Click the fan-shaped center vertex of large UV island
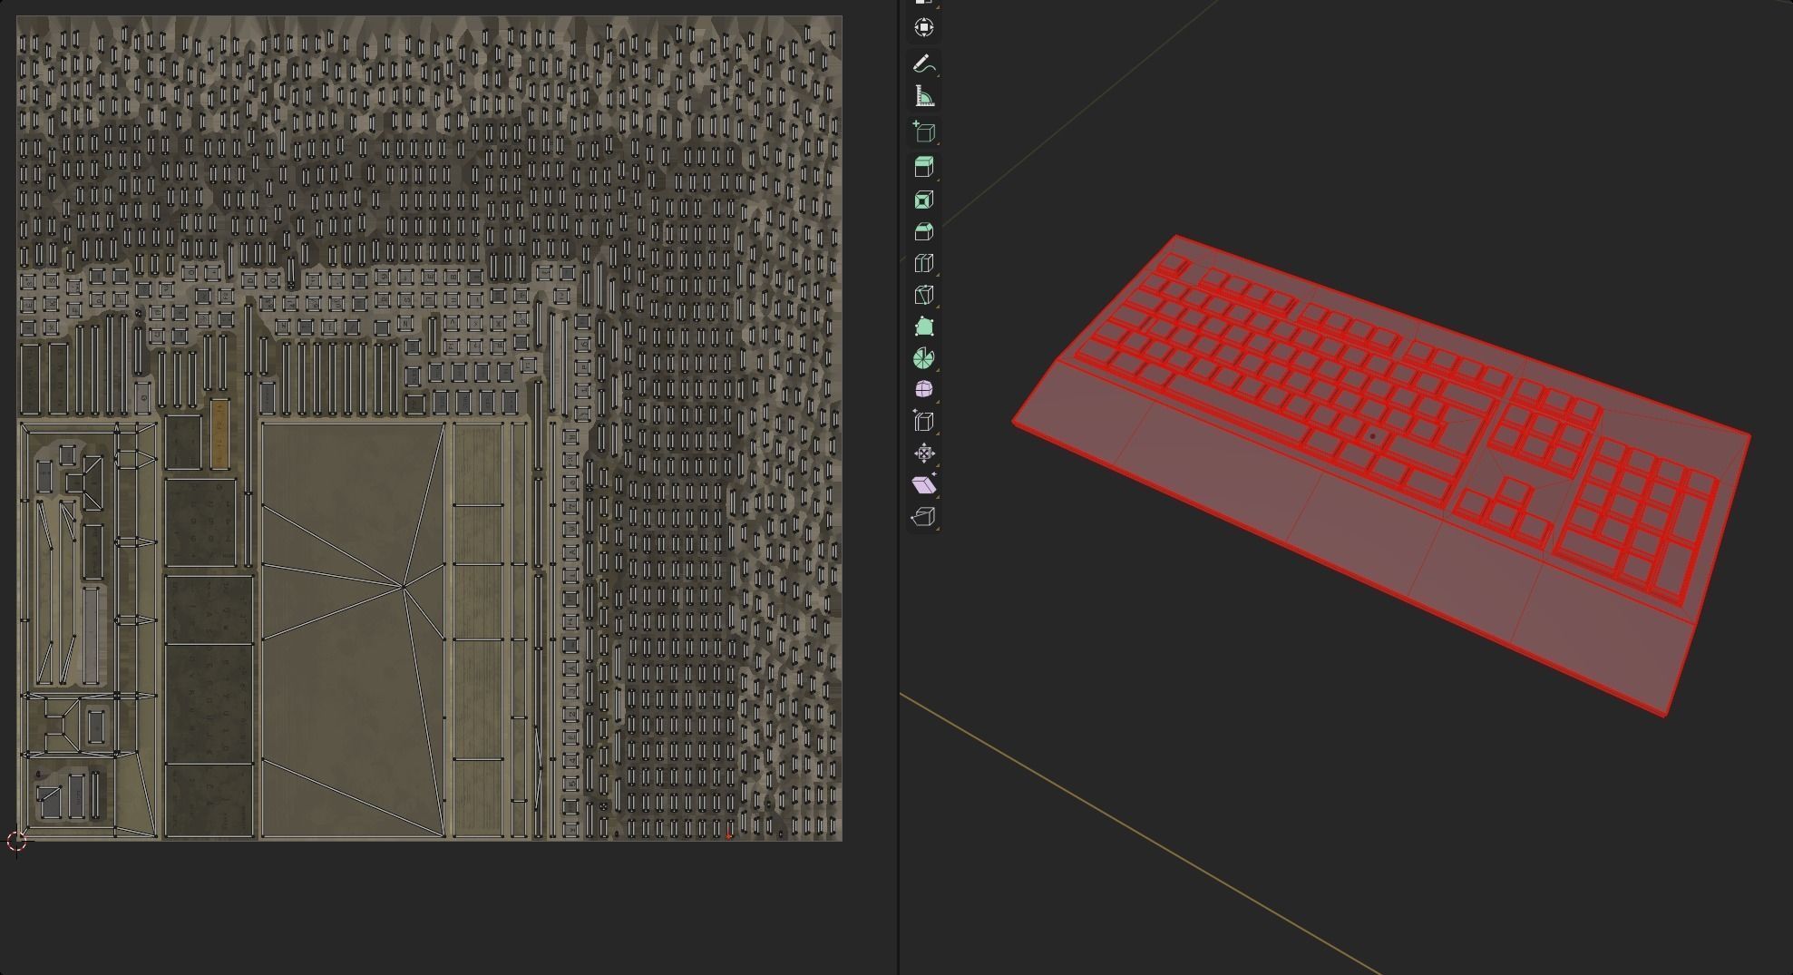The height and width of the screenshot is (975, 1793). coord(403,587)
